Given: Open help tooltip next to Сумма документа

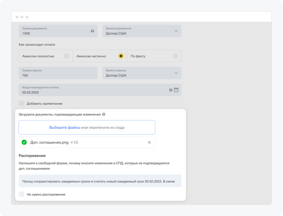Looking at the screenshot, I should click(92, 31).
